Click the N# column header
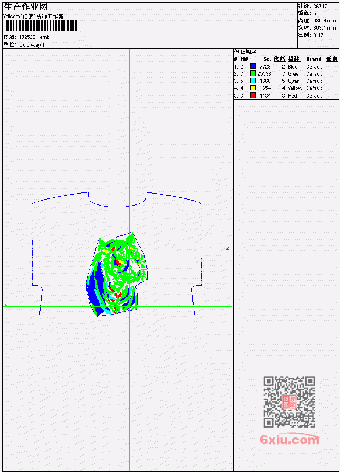Image resolution: width=340 pixels, height=472 pixels. click(244, 59)
